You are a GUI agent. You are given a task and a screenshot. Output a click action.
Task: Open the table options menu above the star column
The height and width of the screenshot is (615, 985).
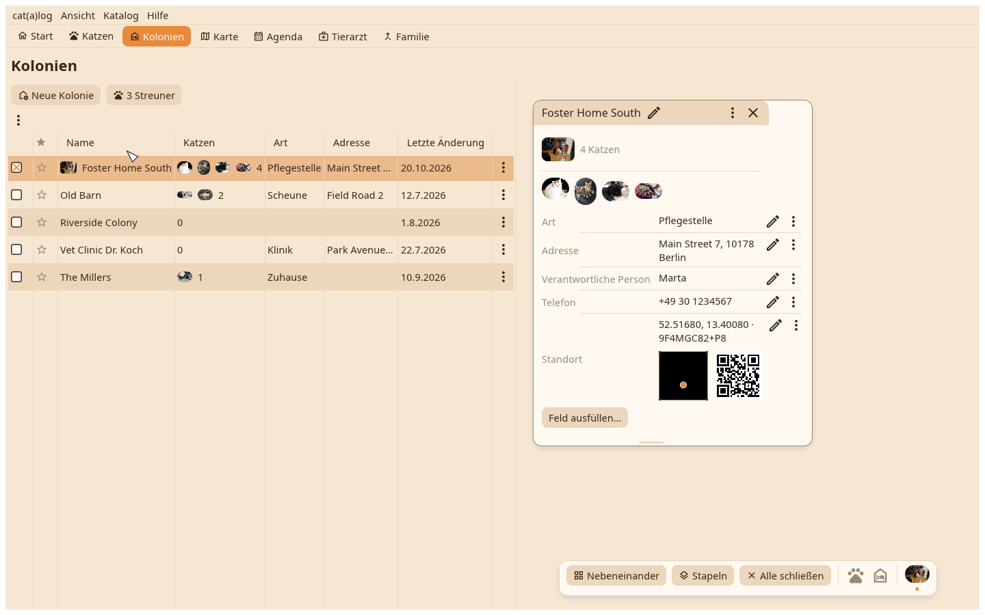pyautogui.click(x=18, y=120)
